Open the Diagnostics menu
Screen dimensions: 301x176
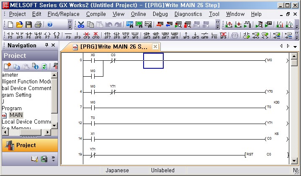188,14
